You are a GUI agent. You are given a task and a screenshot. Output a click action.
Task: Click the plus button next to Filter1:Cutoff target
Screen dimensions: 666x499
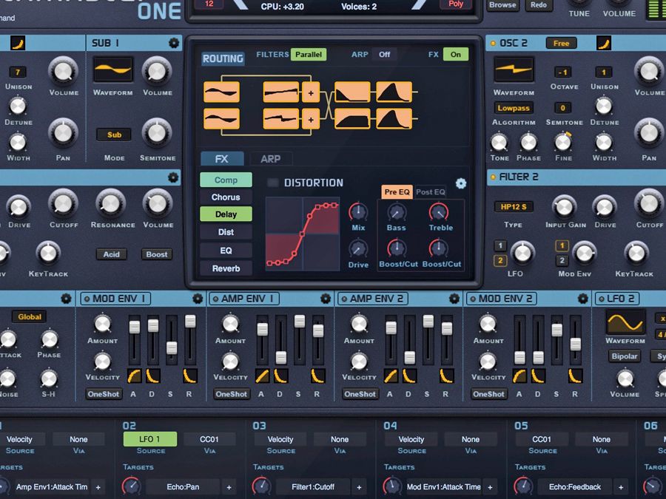tap(359, 487)
